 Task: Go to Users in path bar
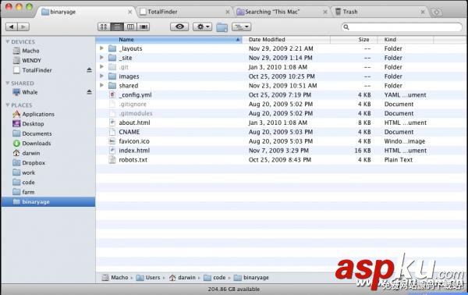tap(148, 278)
